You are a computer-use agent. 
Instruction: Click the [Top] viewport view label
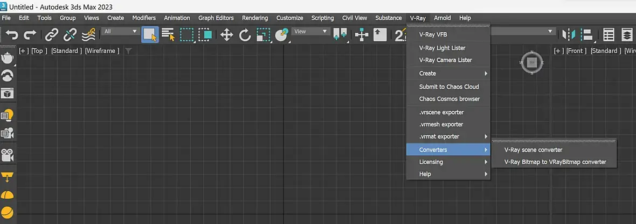click(40, 51)
